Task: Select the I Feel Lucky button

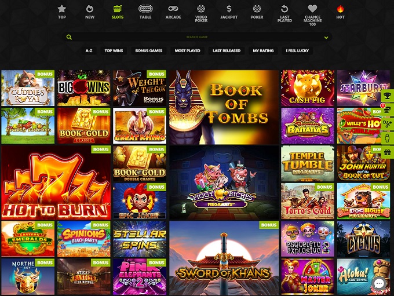Action: [x=297, y=50]
